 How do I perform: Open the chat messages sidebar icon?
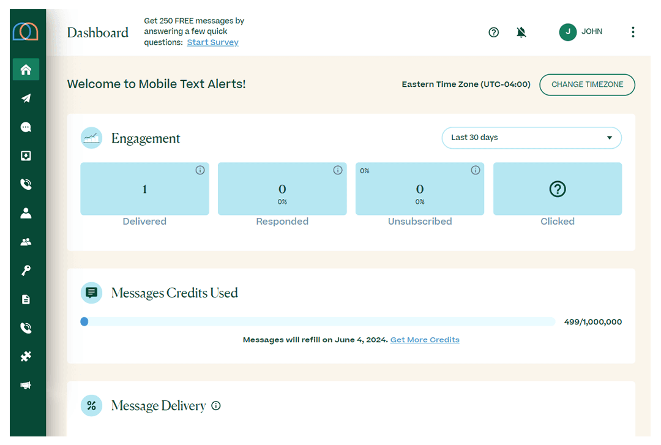pos(26,127)
